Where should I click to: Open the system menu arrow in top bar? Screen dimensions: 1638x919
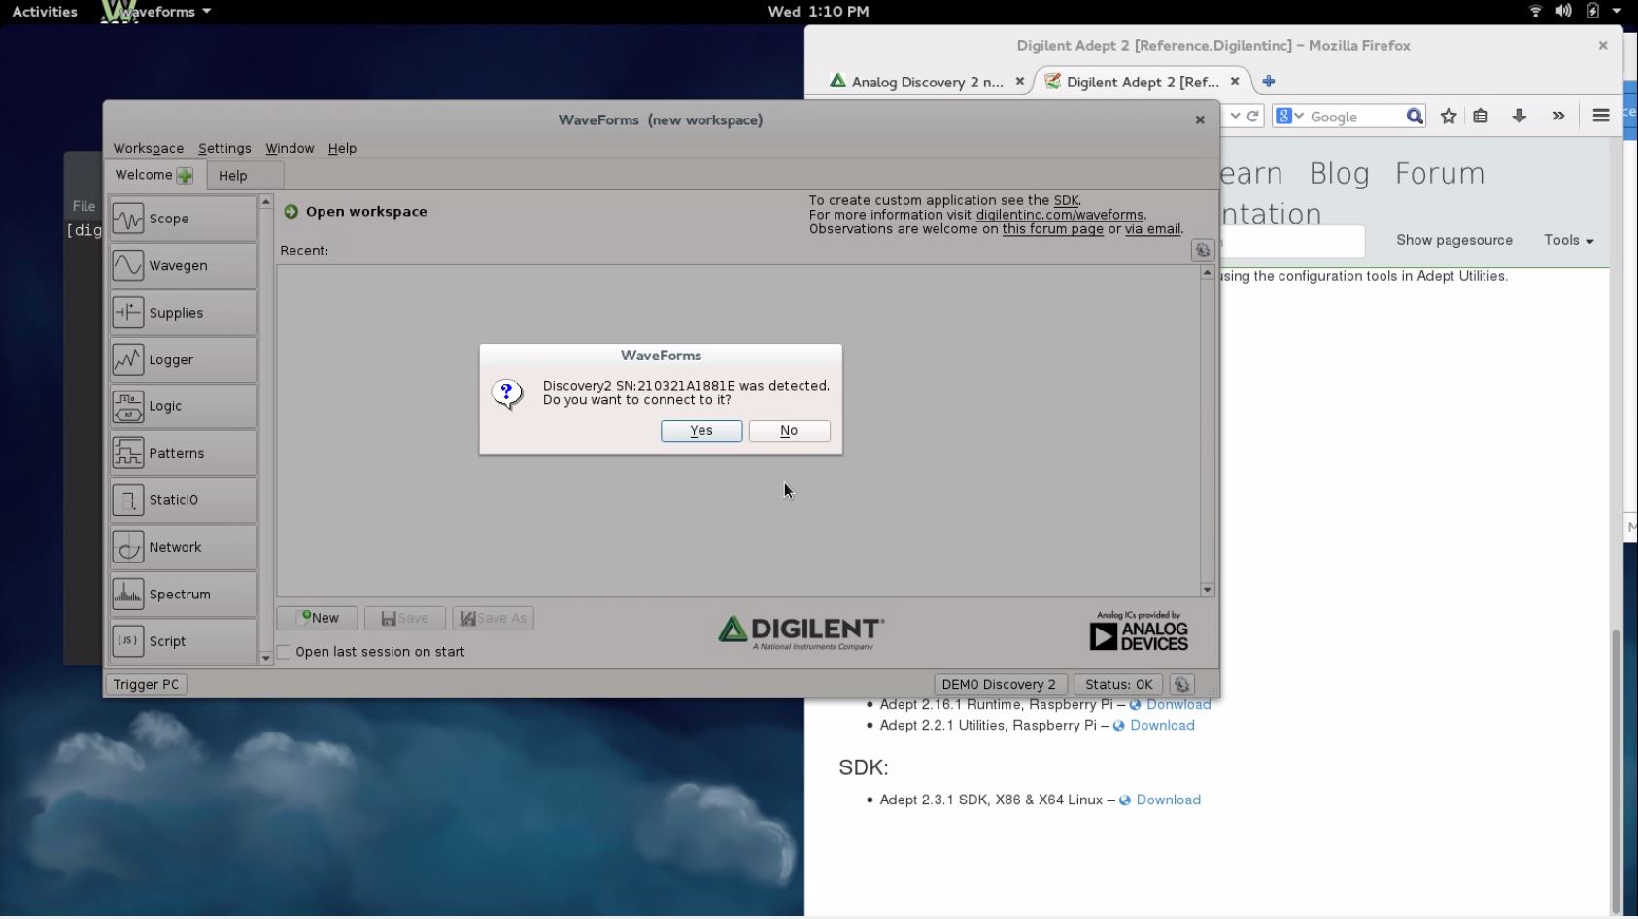tap(1617, 11)
